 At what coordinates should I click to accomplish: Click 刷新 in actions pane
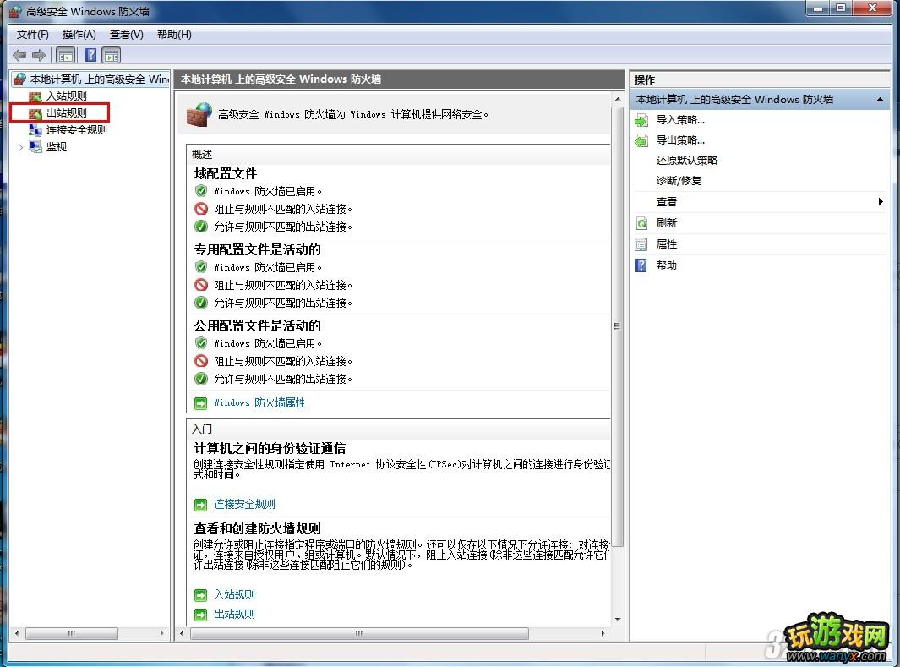click(x=667, y=222)
